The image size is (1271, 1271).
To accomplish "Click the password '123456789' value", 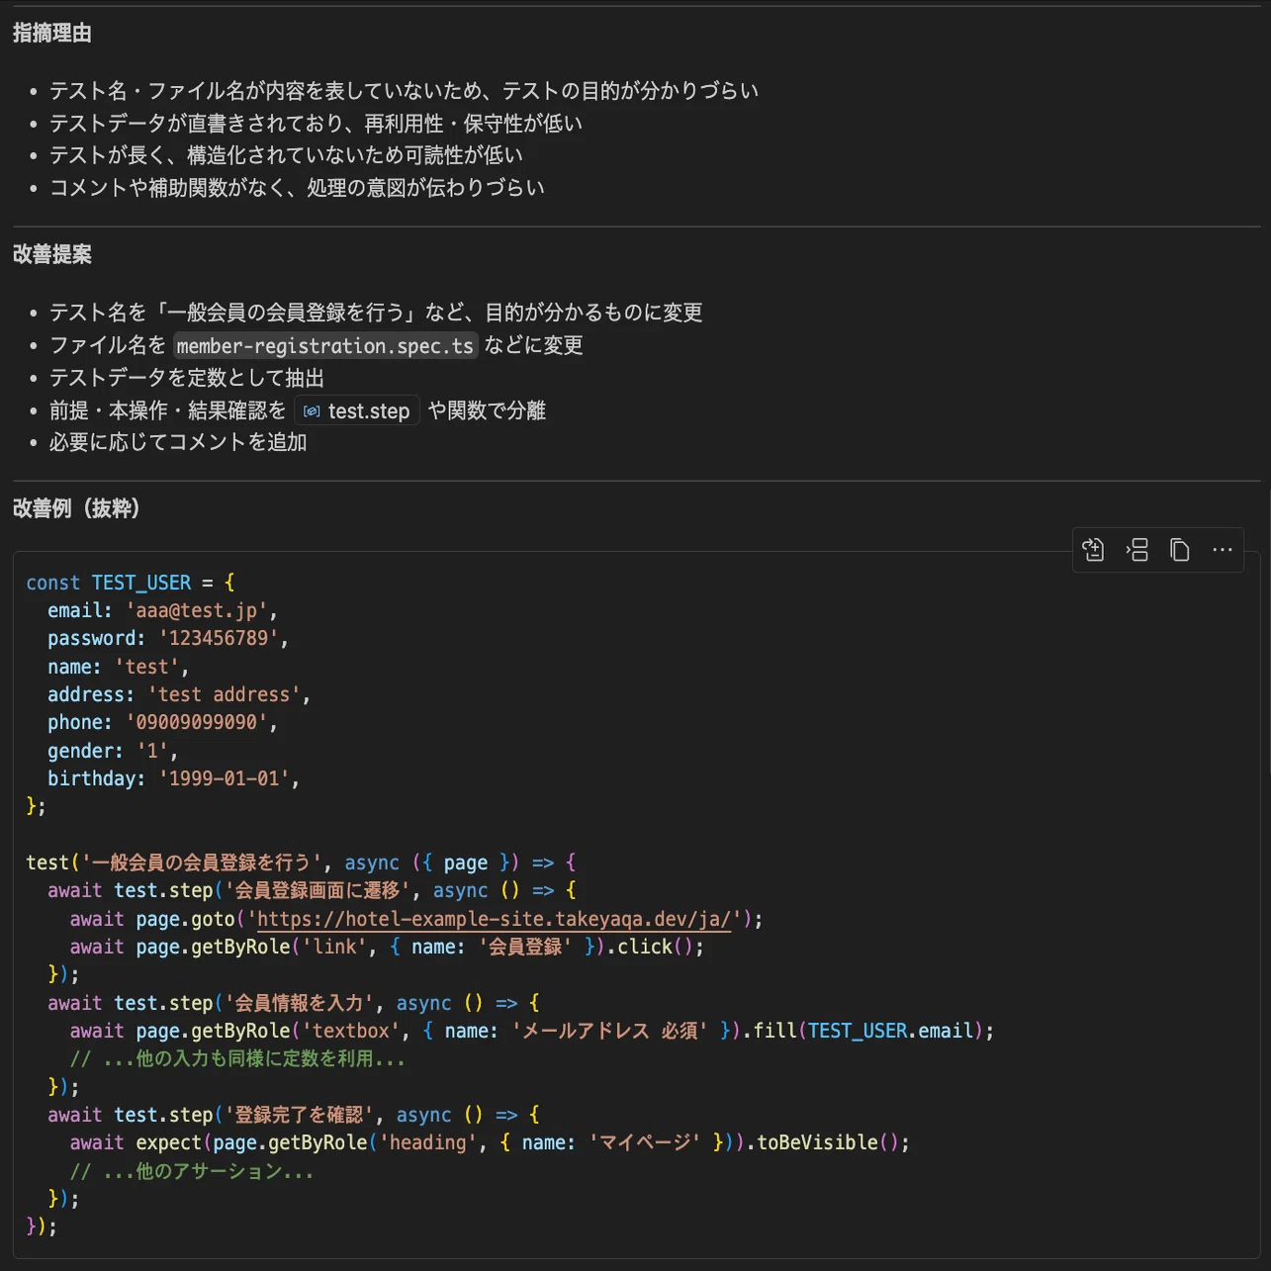I will tap(219, 638).
